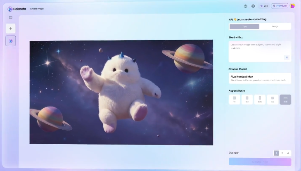Select the 3:4 aspect ratio
Image resolution: width=301 pixels, height=171 pixels.
pos(247,100)
